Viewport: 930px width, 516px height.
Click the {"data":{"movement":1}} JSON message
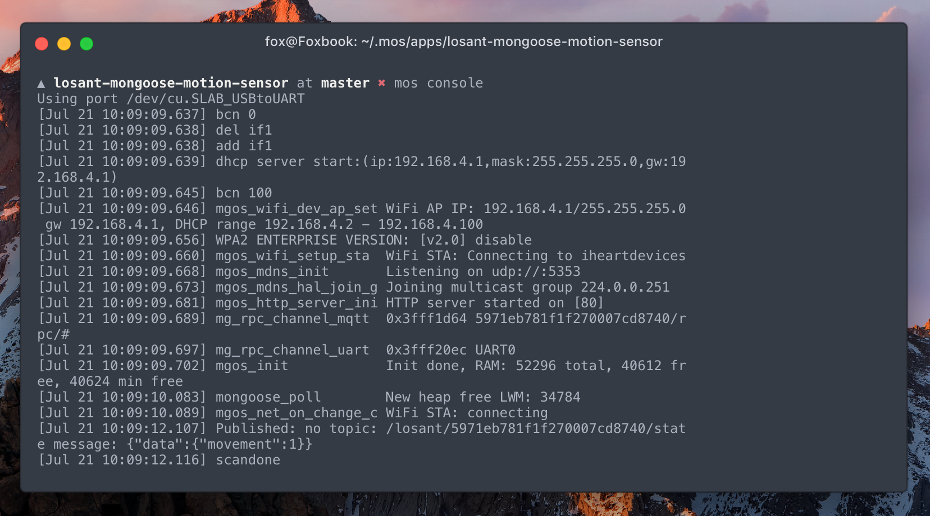pyautogui.click(x=220, y=444)
